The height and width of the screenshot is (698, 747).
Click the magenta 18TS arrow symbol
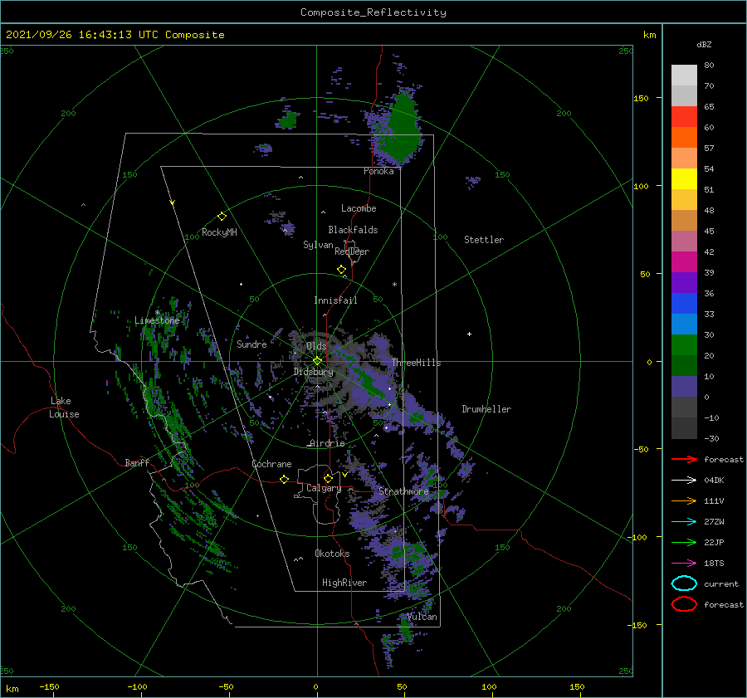coord(684,564)
